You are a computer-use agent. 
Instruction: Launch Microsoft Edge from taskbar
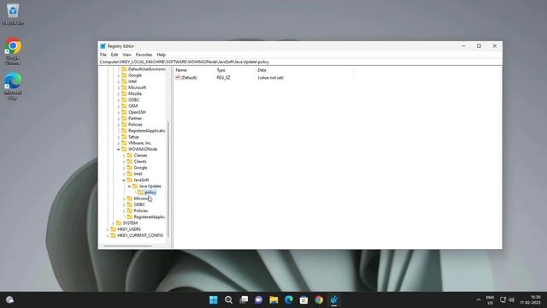pyautogui.click(x=289, y=300)
